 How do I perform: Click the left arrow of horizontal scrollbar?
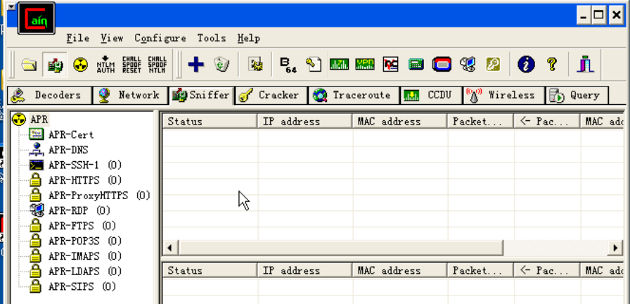click(x=169, y=248)
